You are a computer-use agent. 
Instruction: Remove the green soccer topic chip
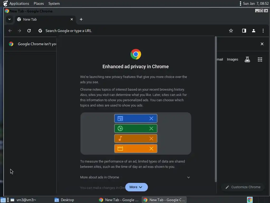click(151, 128)
